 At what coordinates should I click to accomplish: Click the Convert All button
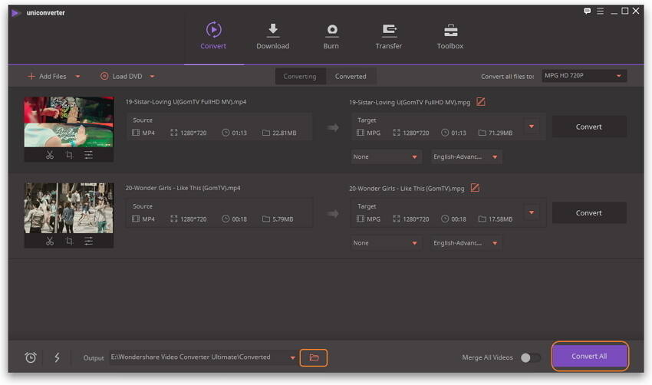click(x=590, y=357)
